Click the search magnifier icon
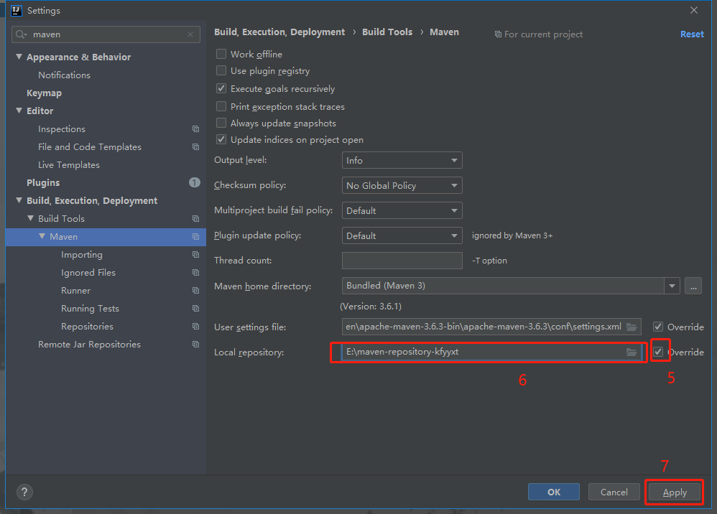The width and height of the screenshot is (717, 514). pos(21,34)
